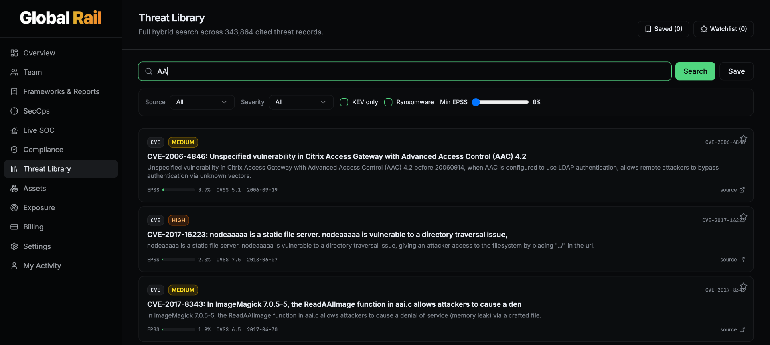Click the Save search button
Image resolution: width=770 pixels, height=345 pixels.
point(736,71)
